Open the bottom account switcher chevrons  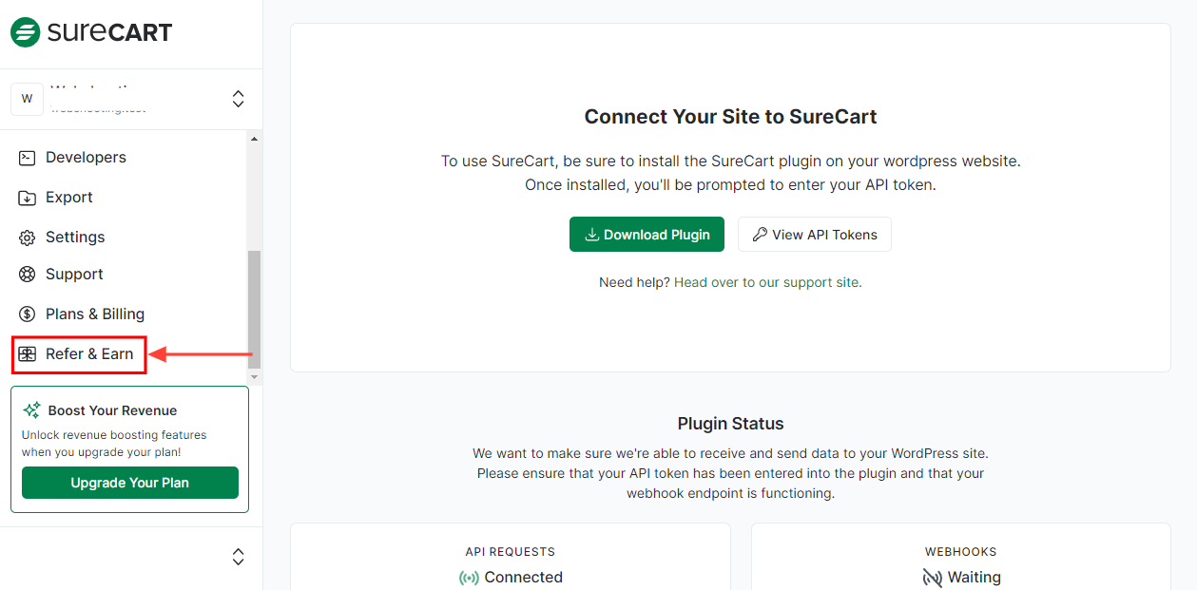click(x=239, y=557)
